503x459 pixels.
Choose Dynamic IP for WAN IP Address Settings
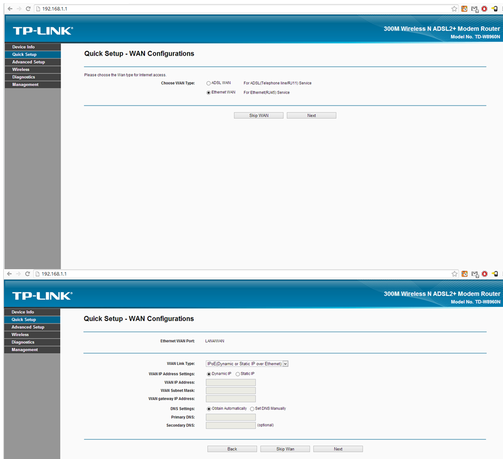(x=209, y=374)
